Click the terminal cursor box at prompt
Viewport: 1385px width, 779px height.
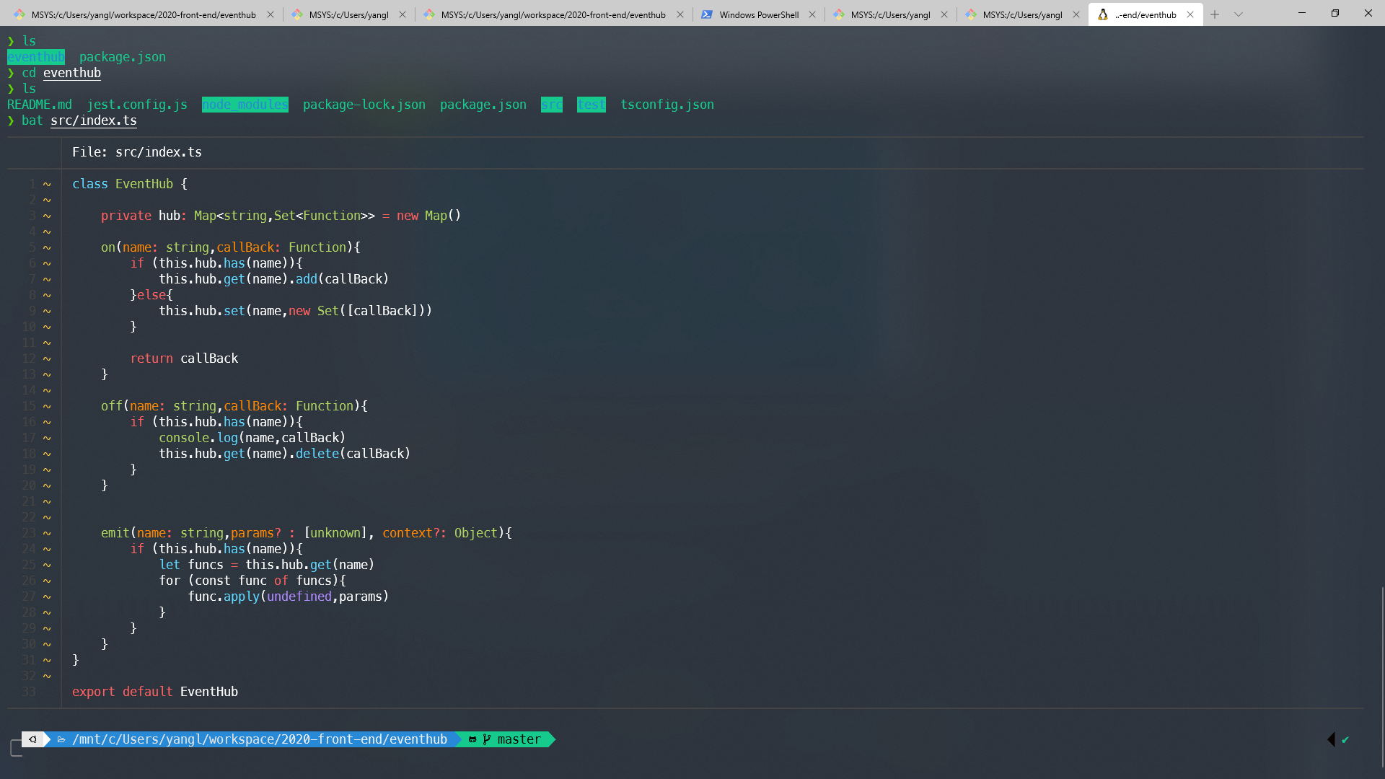17,748
